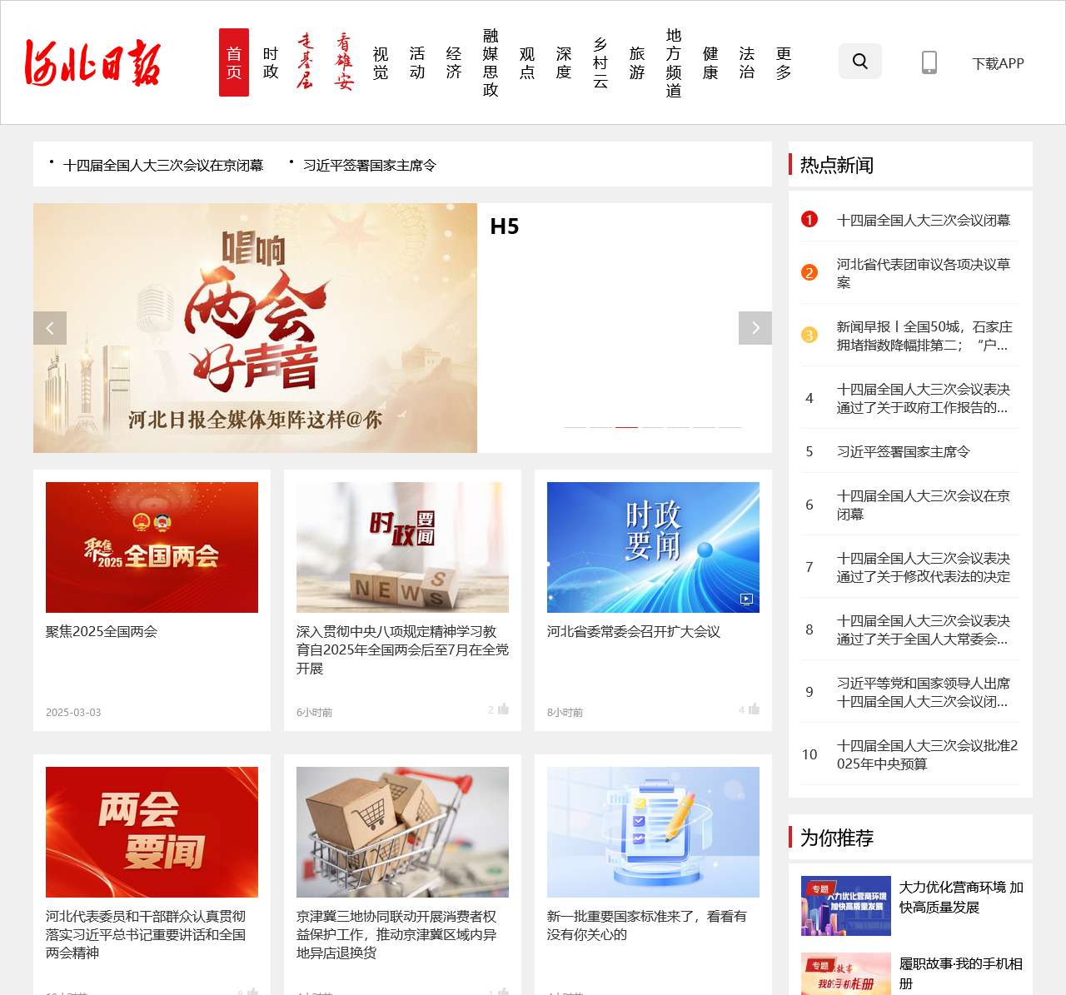Open 视觉 navigation item

click(x=381, y=63)
